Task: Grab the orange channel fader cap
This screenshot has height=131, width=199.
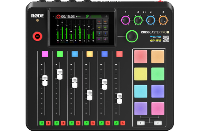Action: click(x=89, y=95)
